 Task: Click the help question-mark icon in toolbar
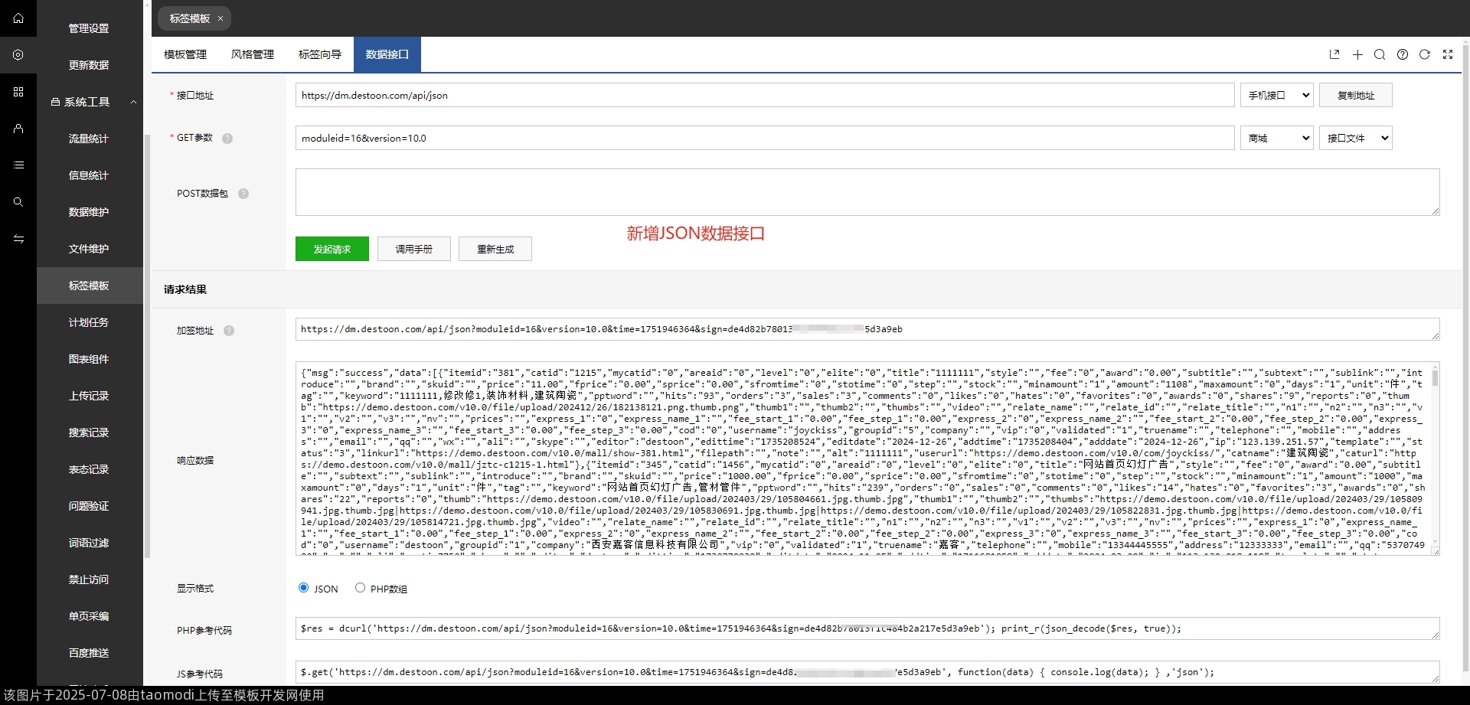pyautogui.click(x=1403, y=54)
